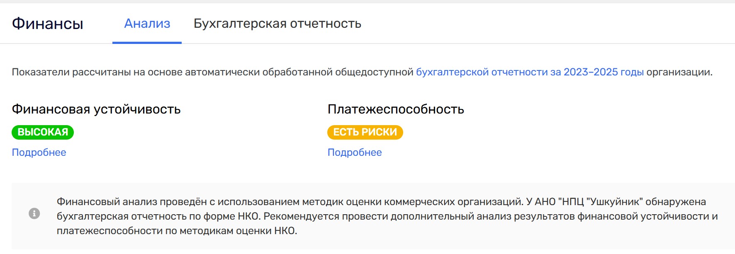Open the Бухгалтерская отчетность tab
The width and height of the screenshot is (735, 254).
tap(277, 24)
